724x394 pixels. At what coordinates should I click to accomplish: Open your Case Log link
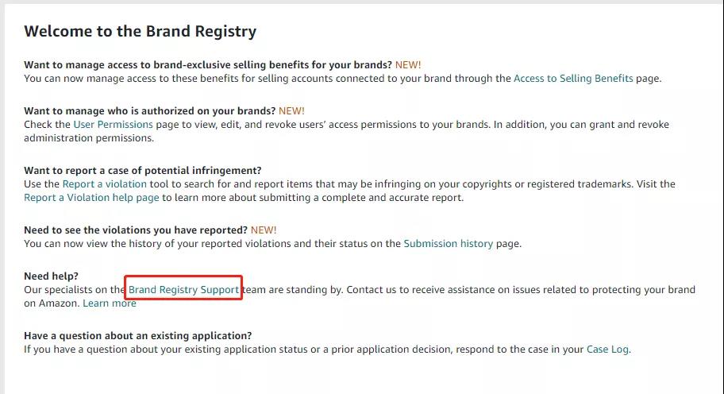click(x=607, y=350)
